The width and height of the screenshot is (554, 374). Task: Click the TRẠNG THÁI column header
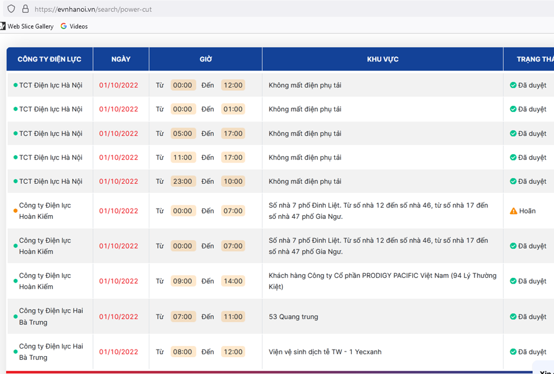[529, 59]
